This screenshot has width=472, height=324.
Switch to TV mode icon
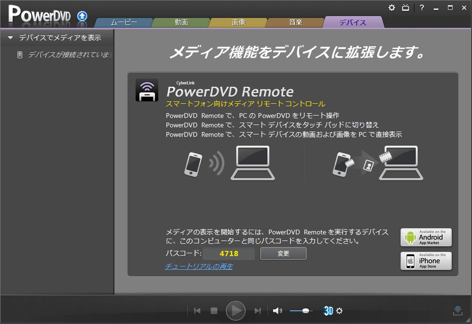(x=405, y=8)
